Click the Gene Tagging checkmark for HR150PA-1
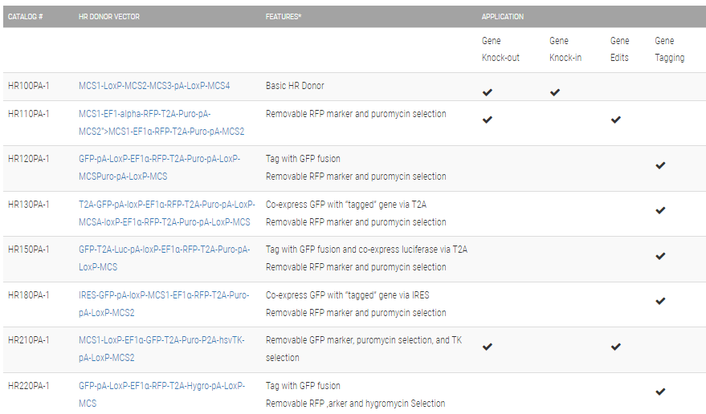 point(660,256)
